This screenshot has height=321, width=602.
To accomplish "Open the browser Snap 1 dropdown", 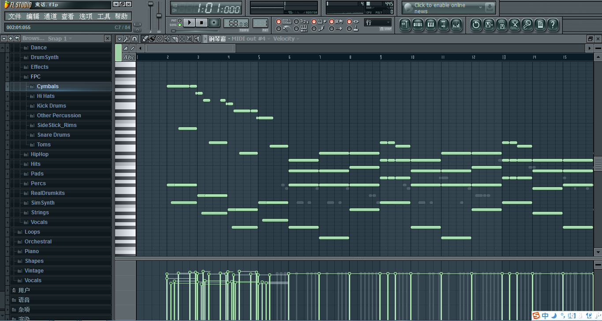I will click(x=60, y=39).
